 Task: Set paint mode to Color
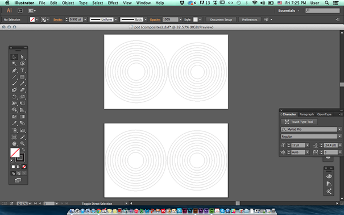pyautogui.click(x=13, y=167)
